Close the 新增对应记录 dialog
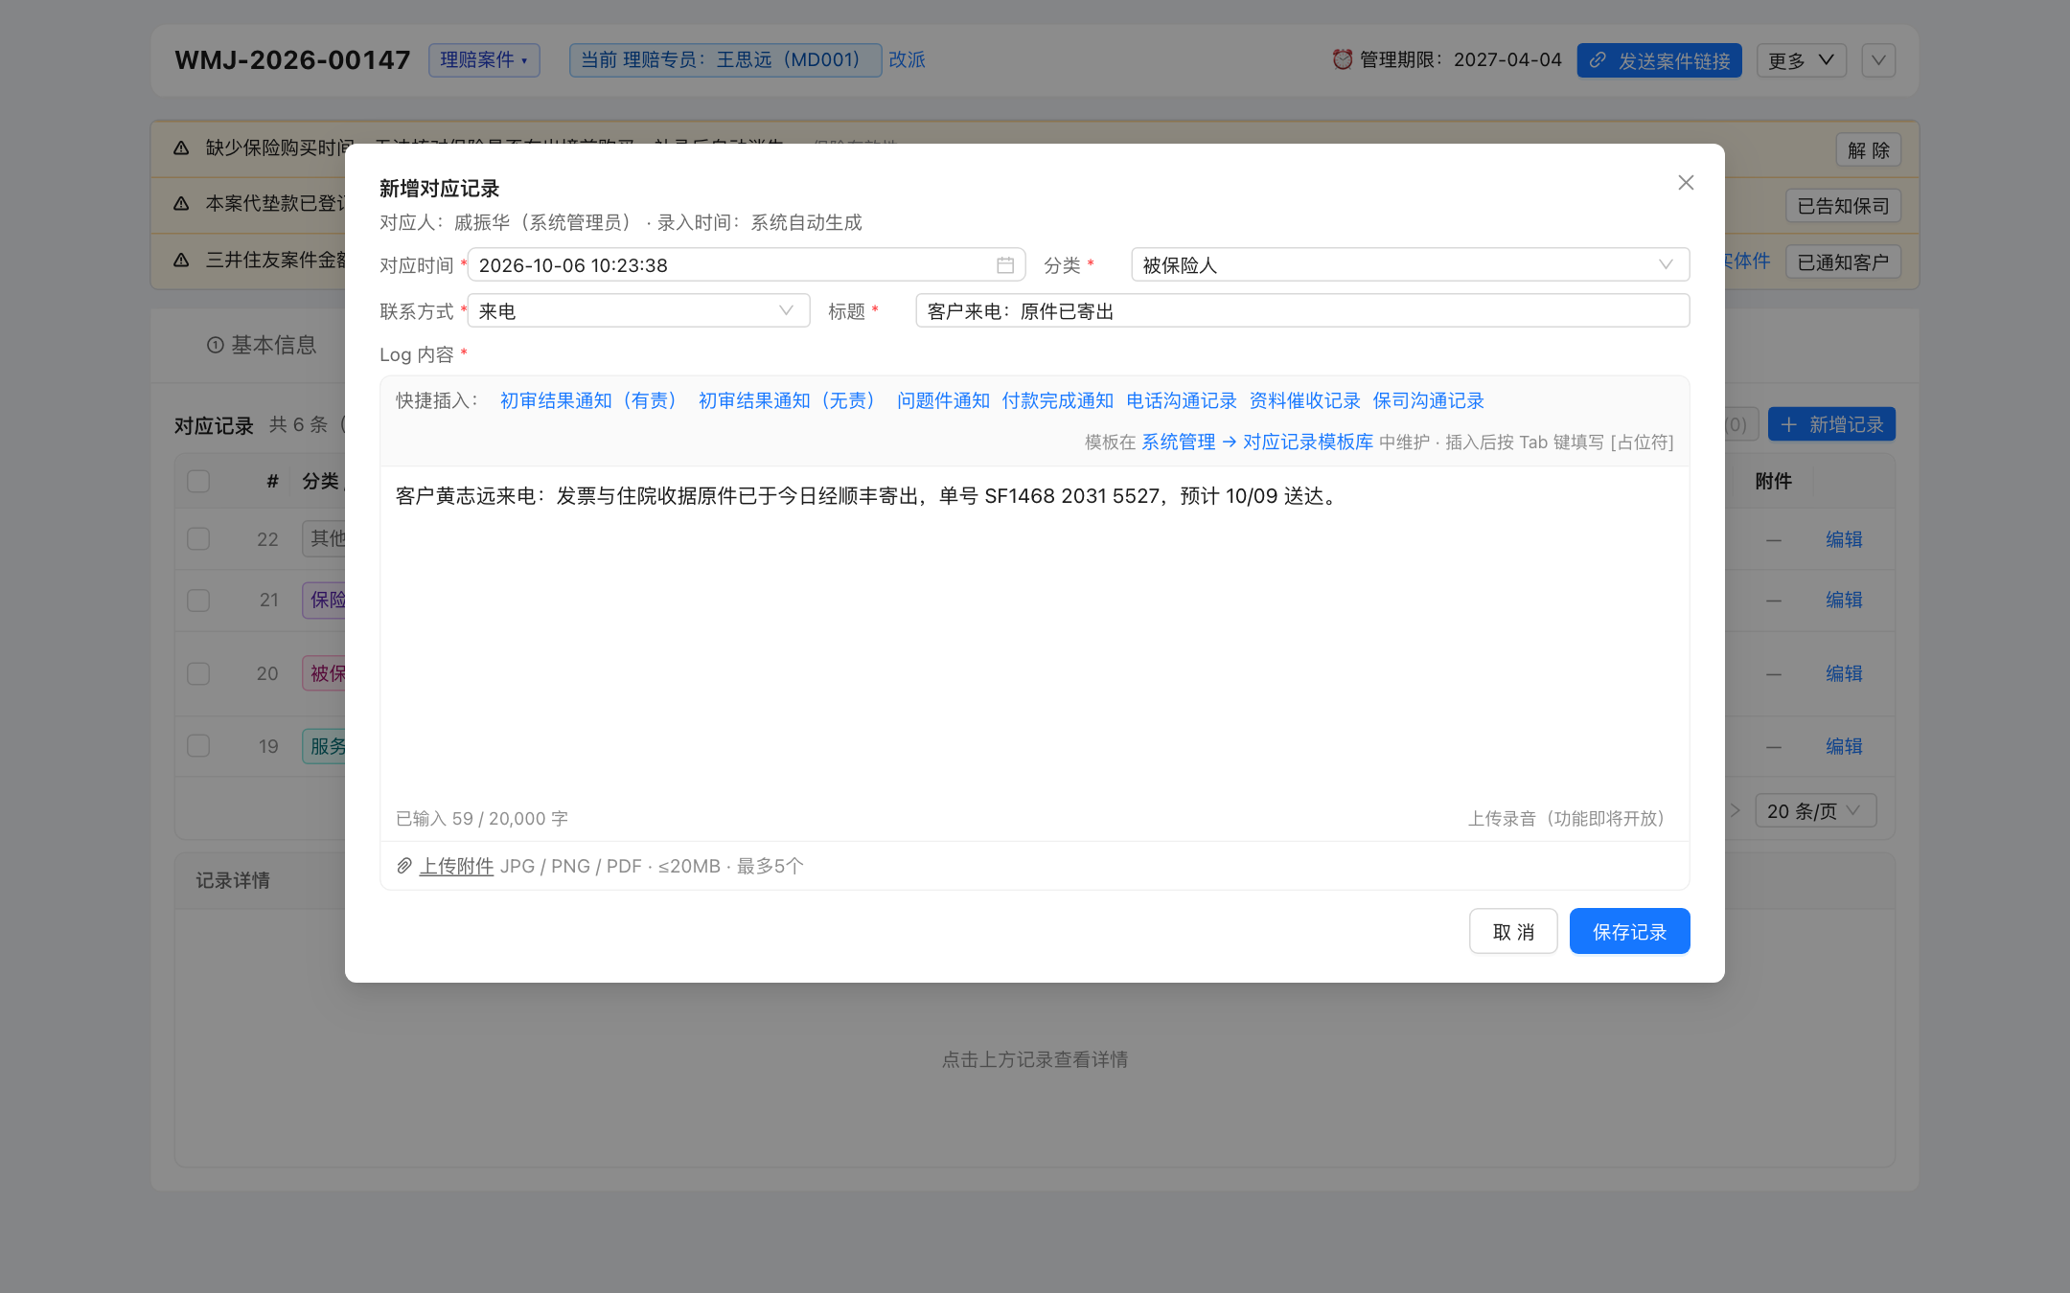Screen dimensions: 2070x1293 pos(1686,183)
